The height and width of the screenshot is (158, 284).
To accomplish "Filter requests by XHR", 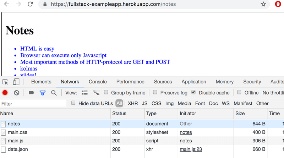I will pyautogui.click(x=133, y=103).
